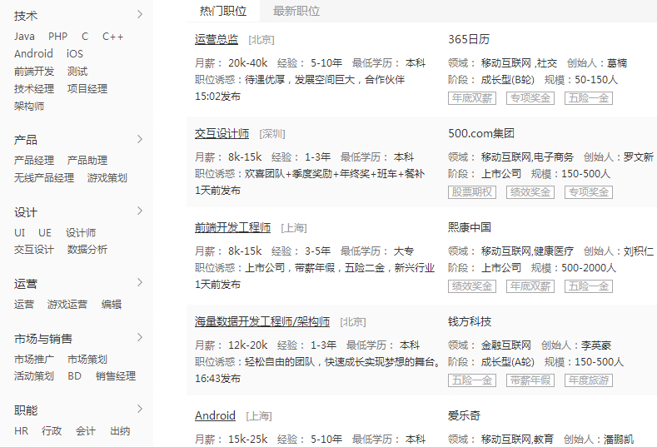Select the Android link in the 技术 sidebar

[33, 53]
